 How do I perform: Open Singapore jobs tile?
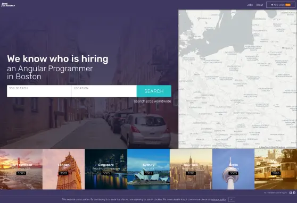pos(106,169)
